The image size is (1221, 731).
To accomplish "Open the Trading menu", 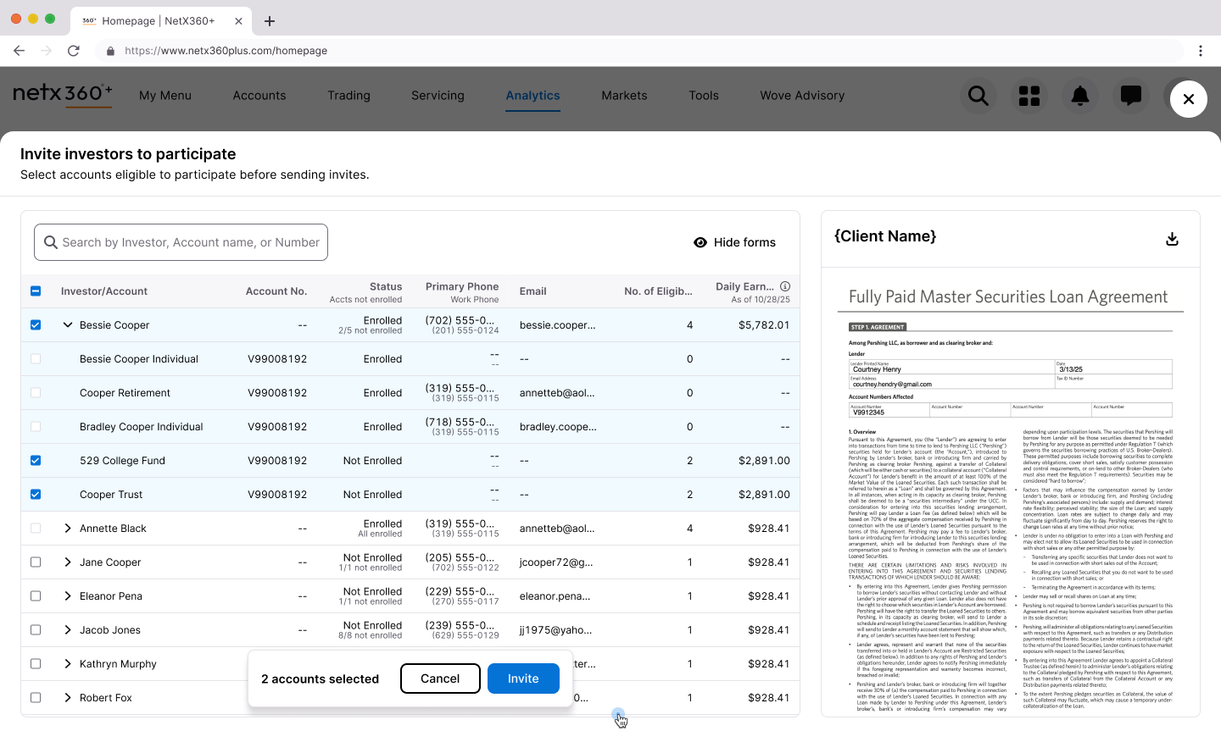I will [x=348, y=96].
